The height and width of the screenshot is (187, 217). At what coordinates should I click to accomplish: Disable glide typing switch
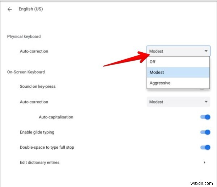click(205, 132)
